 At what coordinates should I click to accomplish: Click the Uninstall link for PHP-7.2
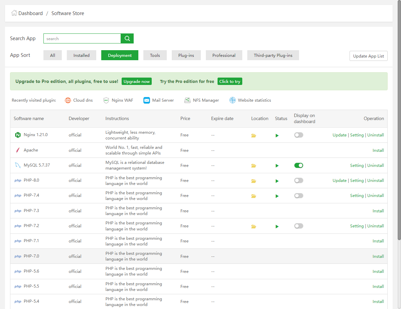[x=375, y=226]
